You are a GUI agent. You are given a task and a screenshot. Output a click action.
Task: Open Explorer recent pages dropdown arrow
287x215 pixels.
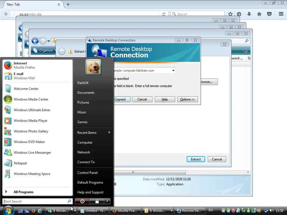click(48, 41)
